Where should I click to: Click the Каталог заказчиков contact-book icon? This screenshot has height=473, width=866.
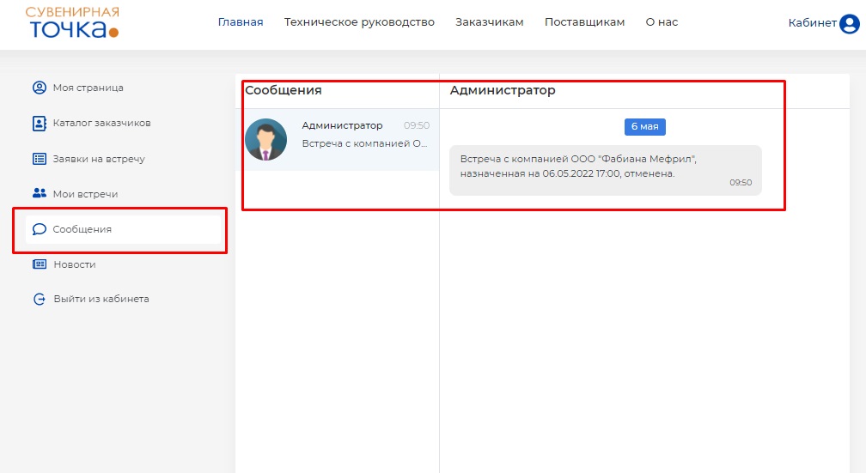39,123
